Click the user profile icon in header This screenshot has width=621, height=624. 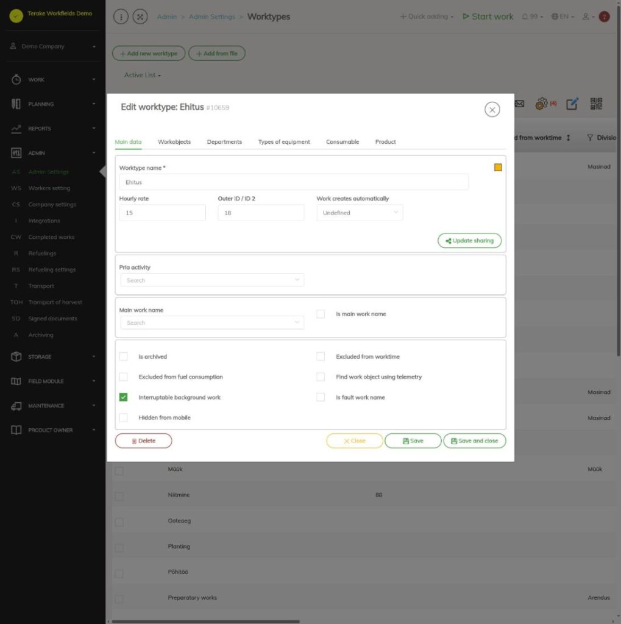[586, 16]
